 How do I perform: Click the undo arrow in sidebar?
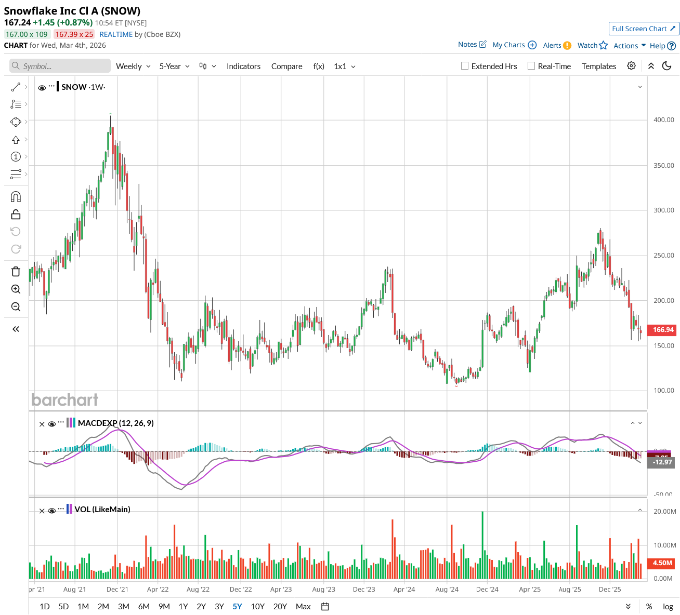16,232
